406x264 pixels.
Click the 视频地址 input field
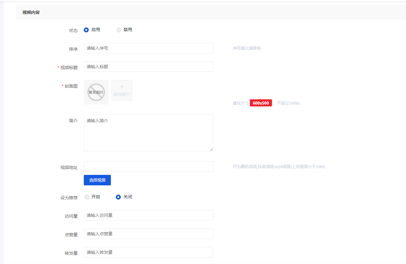click(148, 167)
